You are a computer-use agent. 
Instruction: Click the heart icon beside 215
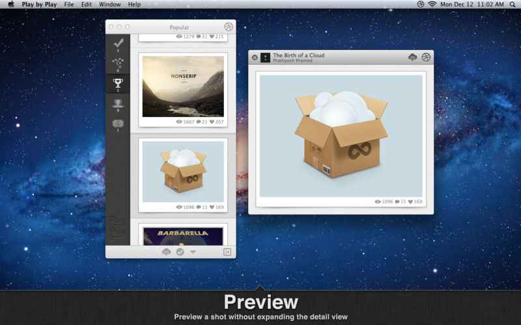click(212, 36)
